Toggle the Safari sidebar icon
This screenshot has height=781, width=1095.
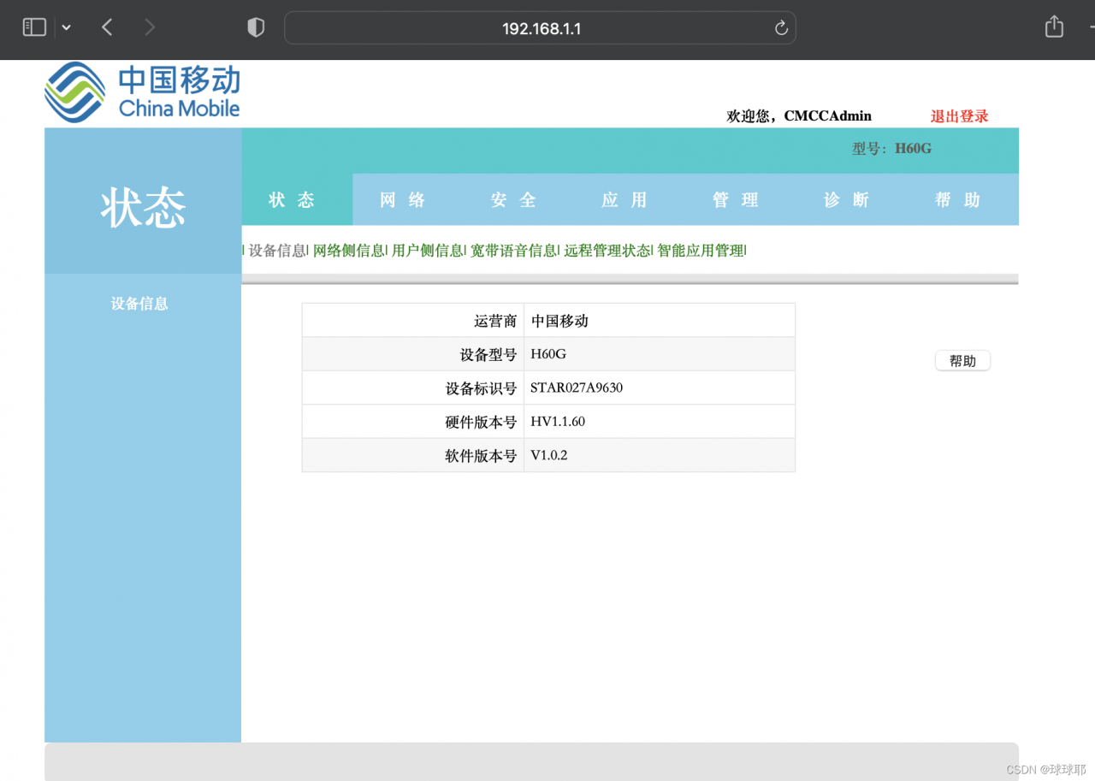(x=34, y=27)
